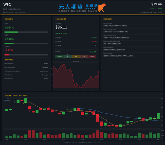The height and width of the screenshot is (145, 165).
Task: Click the +3.64% three-day performance value
Action: click(9, 27)
